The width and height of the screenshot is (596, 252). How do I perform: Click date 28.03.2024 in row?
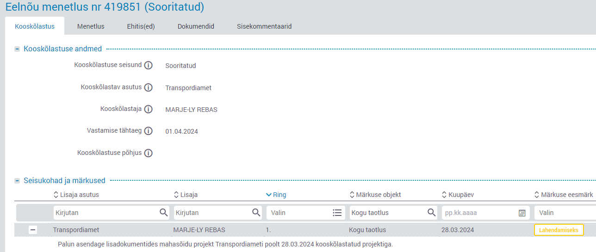(458, 230)
